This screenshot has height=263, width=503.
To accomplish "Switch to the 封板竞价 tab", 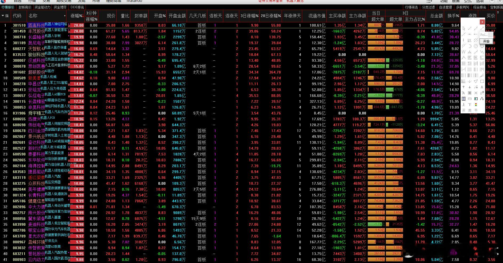I will click(x=25, y=7).
